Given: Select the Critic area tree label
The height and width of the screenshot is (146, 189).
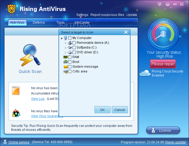Looking at the screenshot, I should tap(80, 71).
